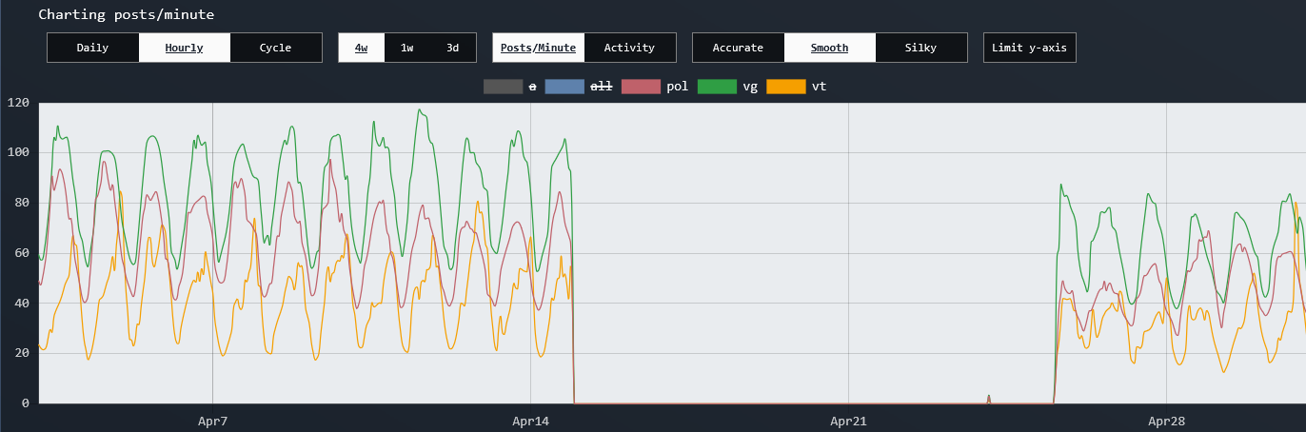Hide the pol series via label
This screenshot has height=432, width=1306.
click(677, 87)
